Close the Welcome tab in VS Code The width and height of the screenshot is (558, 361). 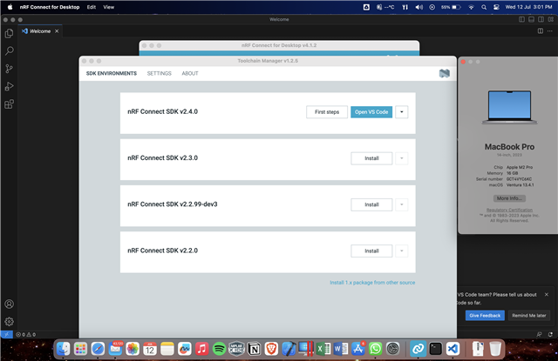[x=57, y=31]
